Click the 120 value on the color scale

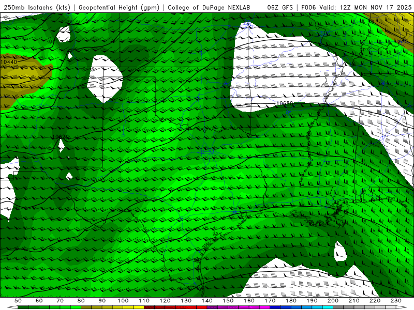pyautogui.click(x=165, y=301)
